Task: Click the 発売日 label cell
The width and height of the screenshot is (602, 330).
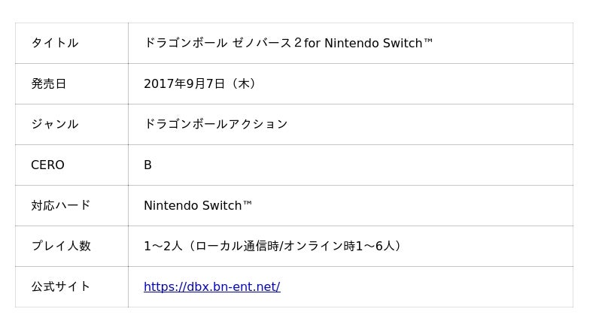Action: 48,83
